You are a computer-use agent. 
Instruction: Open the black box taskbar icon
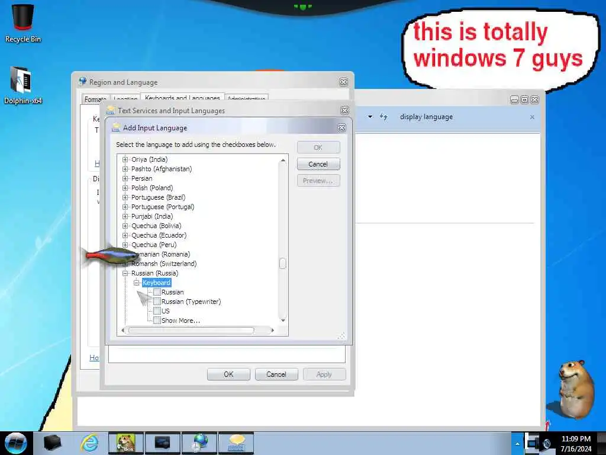pyautogui.click(x=52, y=443)
